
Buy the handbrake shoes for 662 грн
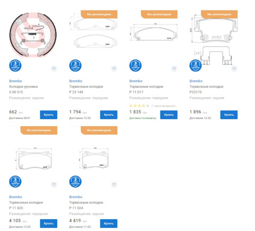(48, 115)
